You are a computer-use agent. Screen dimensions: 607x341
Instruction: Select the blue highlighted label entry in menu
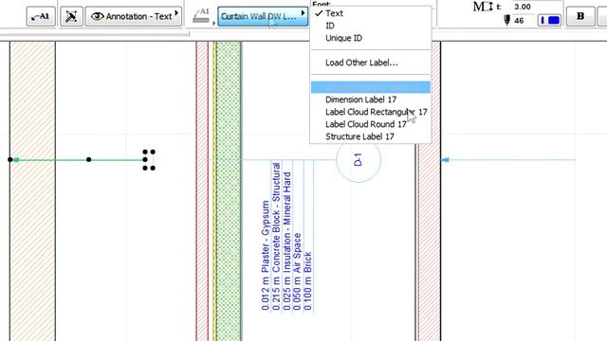371,87
